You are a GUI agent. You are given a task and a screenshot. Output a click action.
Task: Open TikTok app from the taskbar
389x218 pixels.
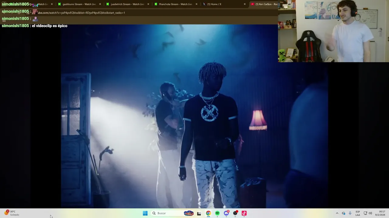[244, 213]
